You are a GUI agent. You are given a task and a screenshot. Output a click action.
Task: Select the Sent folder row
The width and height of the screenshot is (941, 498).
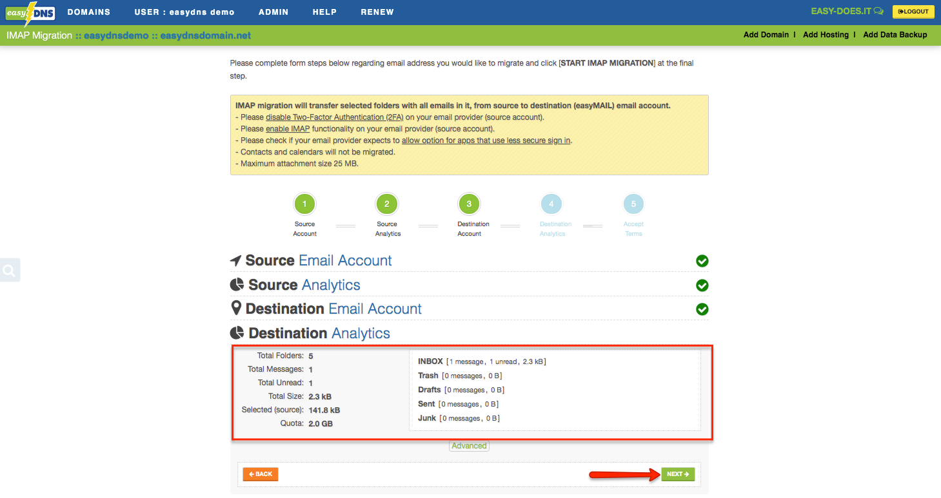[458, 404]
